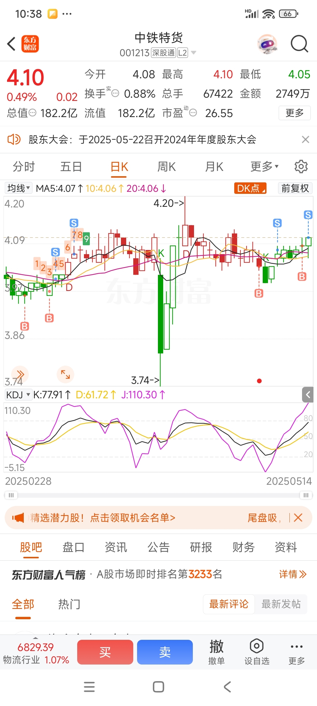Viewport: 317px width, 706px height.
Task: Open 物流行业 index 6829.39 info
Action: (x=36, y=654)
